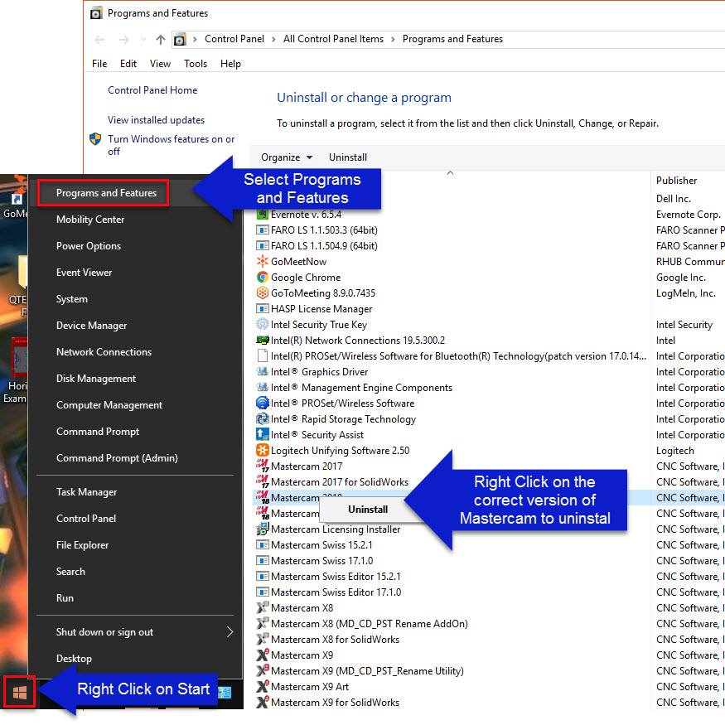The height and width of the screenshot is (725, 725).
Task: Click the Programs and Features title bar icon
Action: pos(96,13)
